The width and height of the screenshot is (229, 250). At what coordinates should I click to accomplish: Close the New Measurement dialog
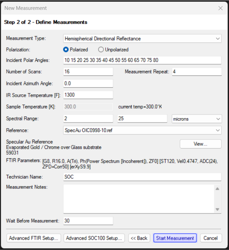220,8
